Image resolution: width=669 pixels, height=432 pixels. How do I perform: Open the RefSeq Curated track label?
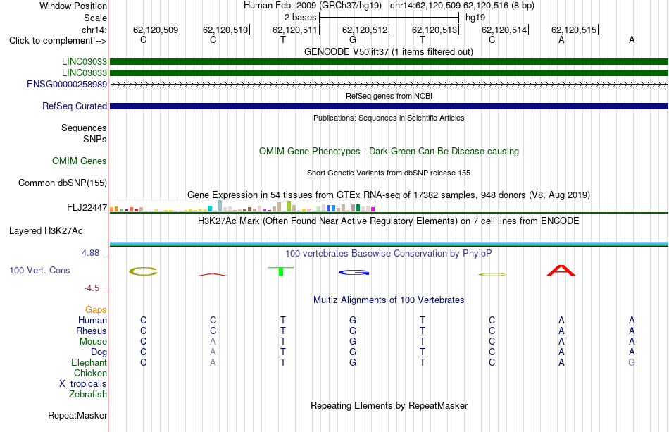[75, 106]
